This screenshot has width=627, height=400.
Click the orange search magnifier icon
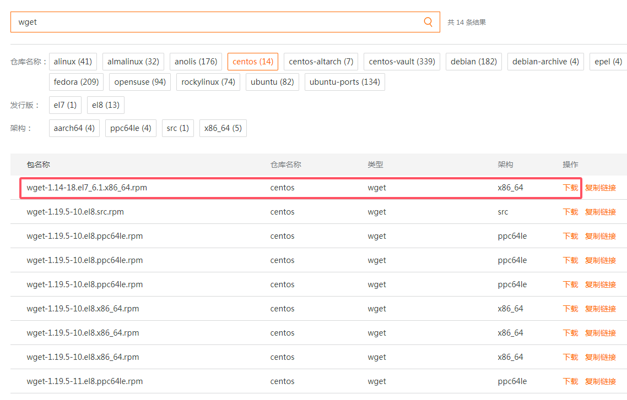point(428,22)
